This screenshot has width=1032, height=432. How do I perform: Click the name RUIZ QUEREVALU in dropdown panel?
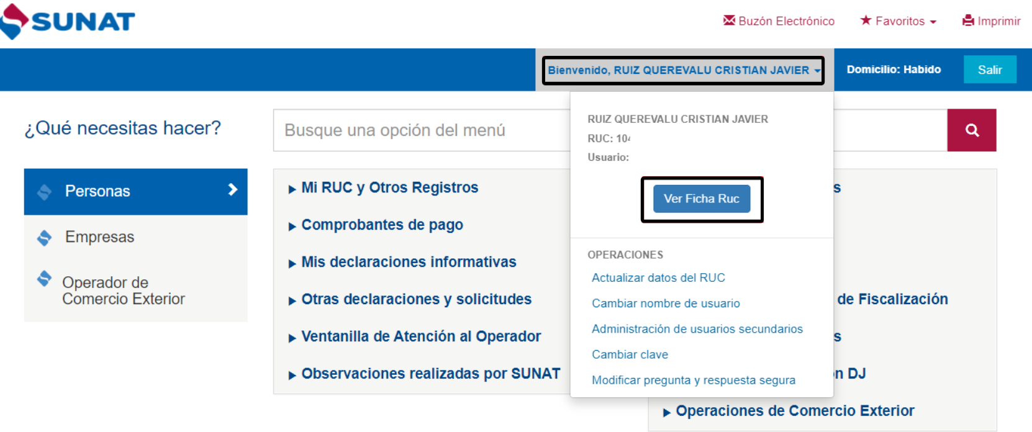(x=678, y=119)
